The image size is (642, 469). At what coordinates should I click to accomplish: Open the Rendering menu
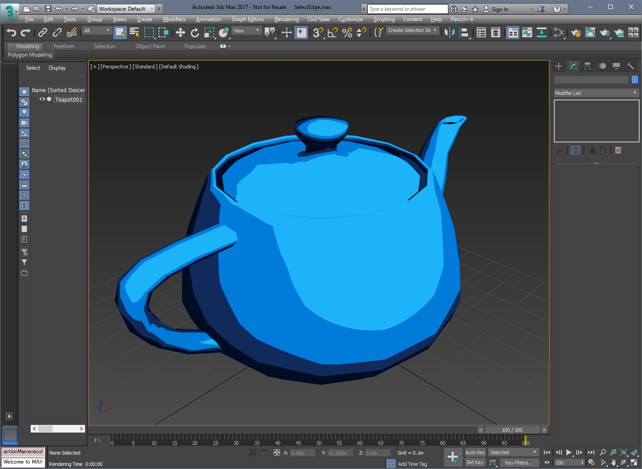pos(286,19)
